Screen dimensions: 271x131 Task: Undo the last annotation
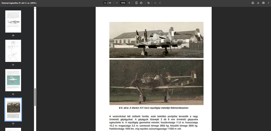point(155,3)
